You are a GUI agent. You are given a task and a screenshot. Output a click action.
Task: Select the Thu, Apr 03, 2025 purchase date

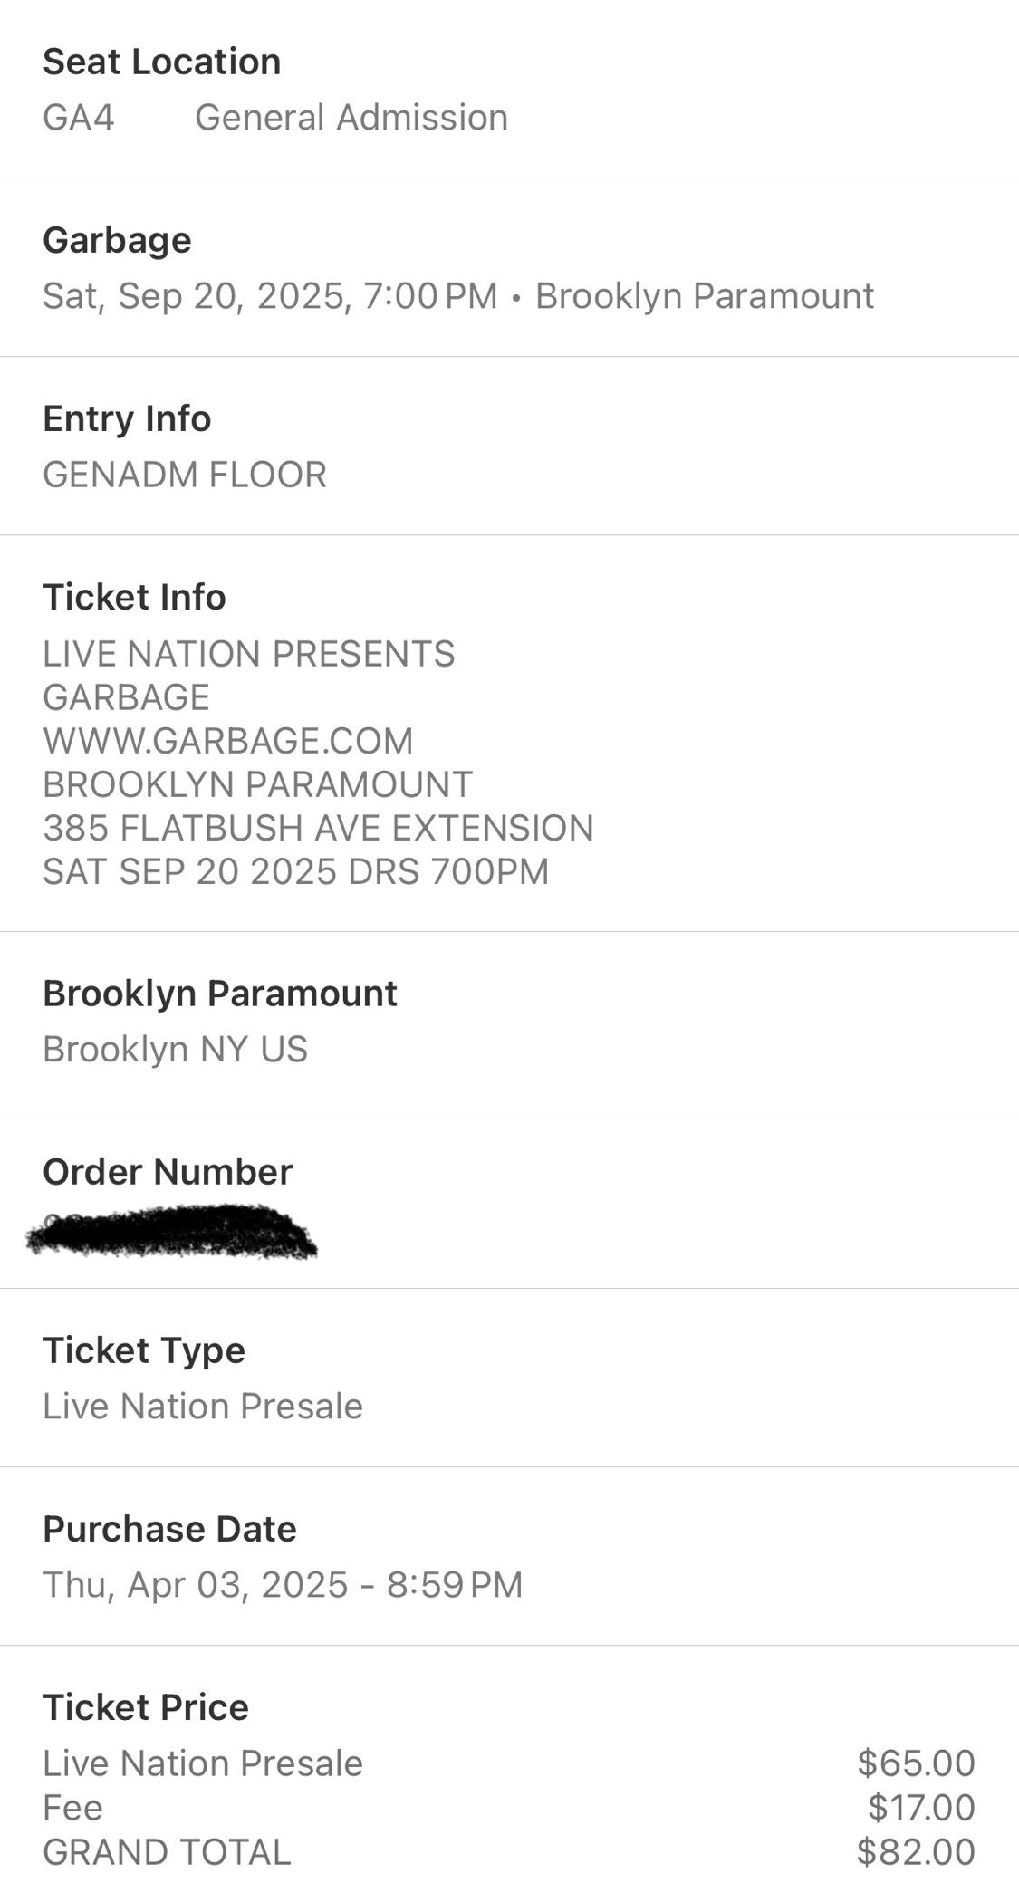click(x=283, y=1584)
